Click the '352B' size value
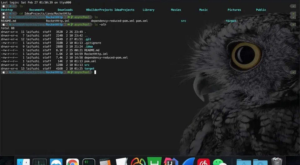Viewport: 300px width, 165px height. tap(59, 32)
